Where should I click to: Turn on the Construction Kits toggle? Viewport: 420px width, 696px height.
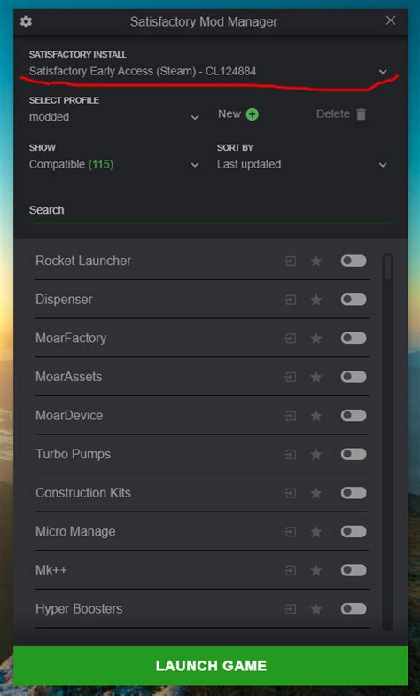click(x=354, y=492)
